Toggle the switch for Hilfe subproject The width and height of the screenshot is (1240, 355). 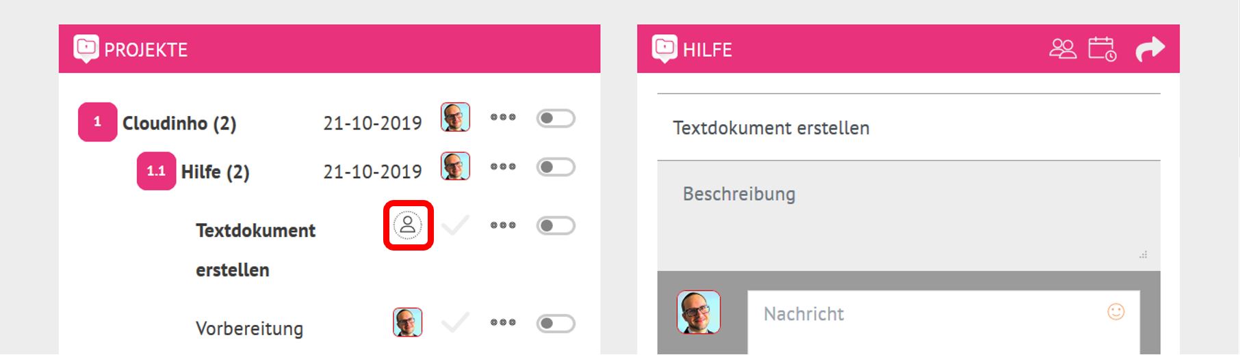click(556, 167)
